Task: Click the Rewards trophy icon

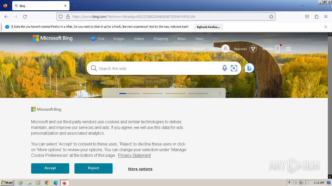Action: tap(253, 49)
